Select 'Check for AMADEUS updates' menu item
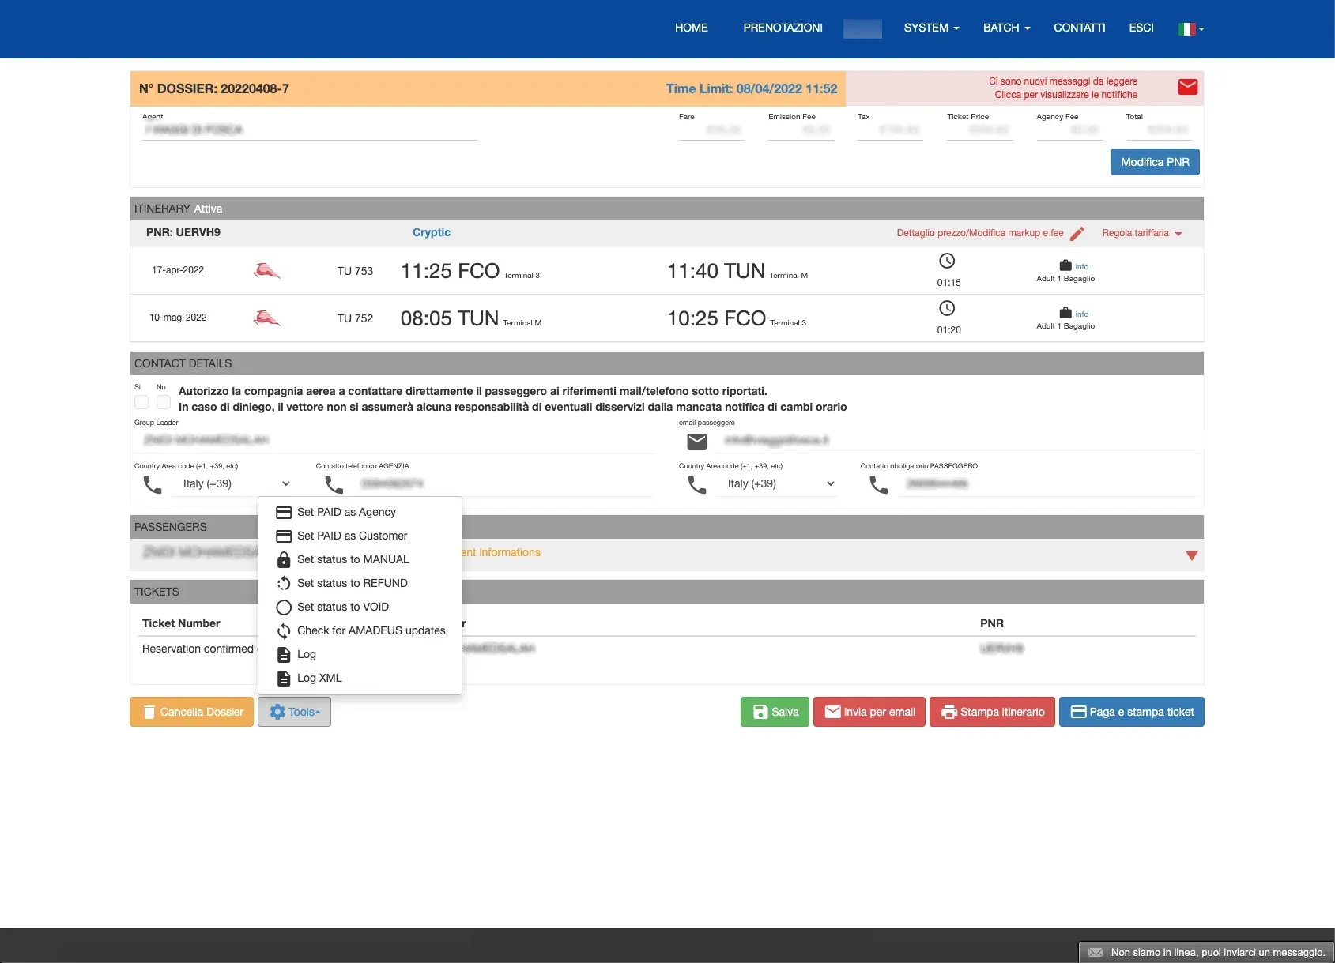Screen dimensions: 1335x963 coord(371,631)
